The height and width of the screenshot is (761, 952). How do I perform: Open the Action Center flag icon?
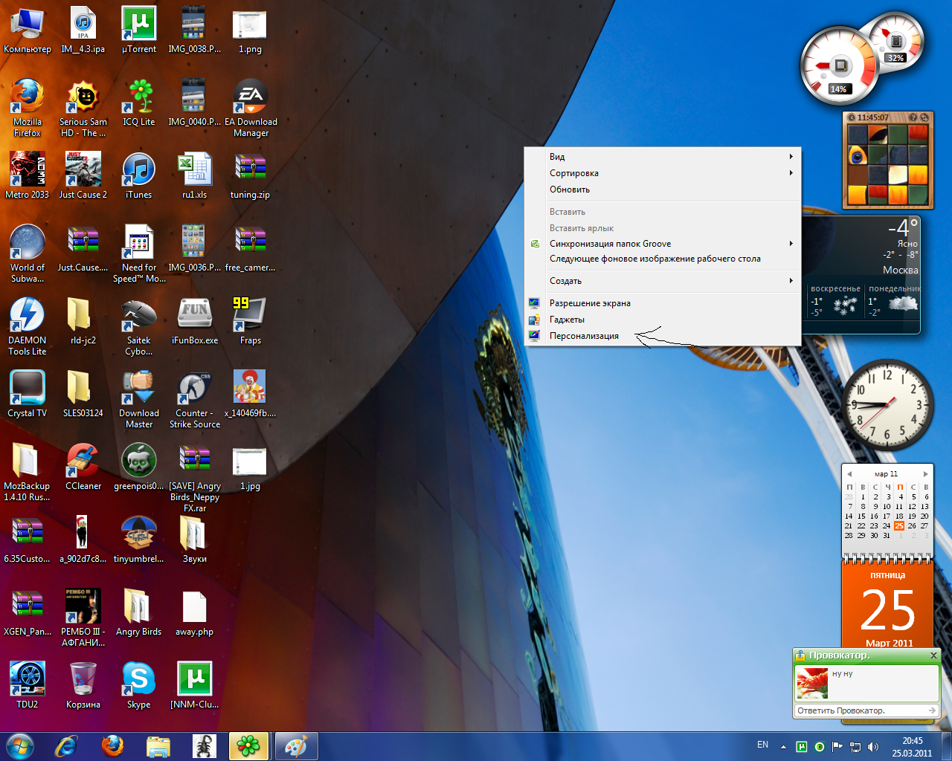click(x=837, y=746)
